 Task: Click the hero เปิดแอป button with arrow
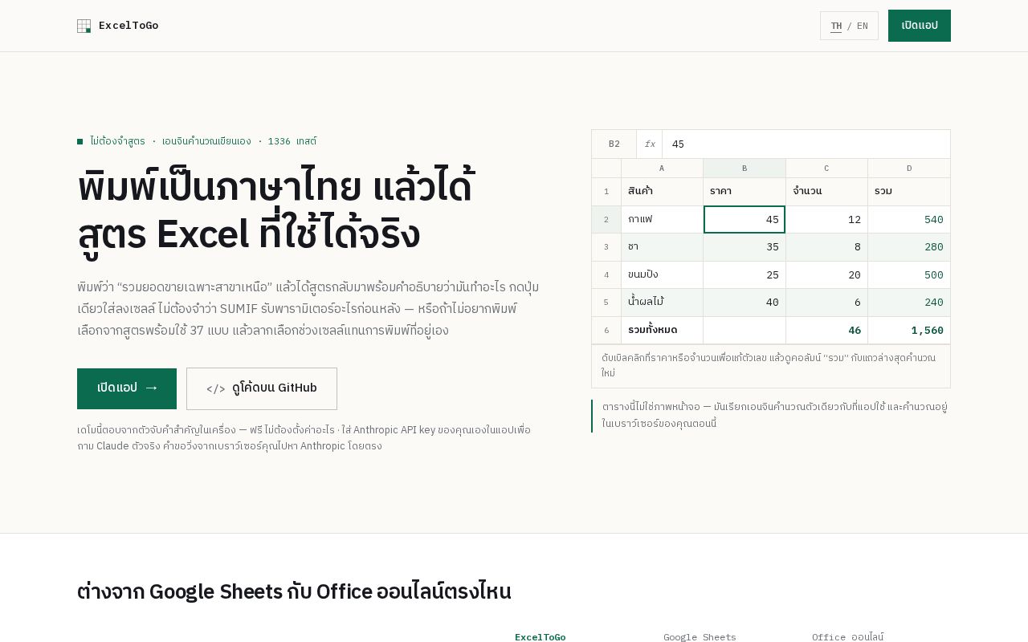[127, 388]
